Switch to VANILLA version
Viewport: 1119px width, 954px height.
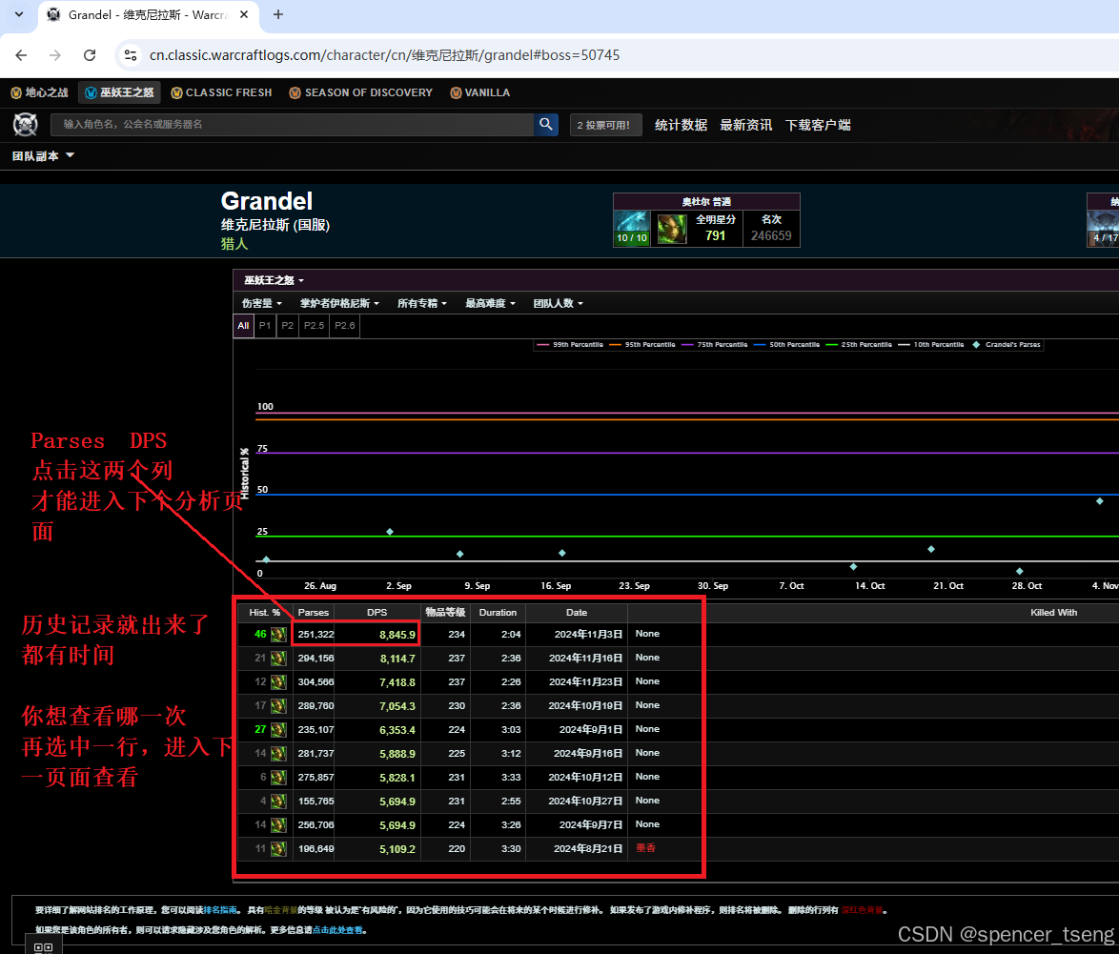click(480, 92)
